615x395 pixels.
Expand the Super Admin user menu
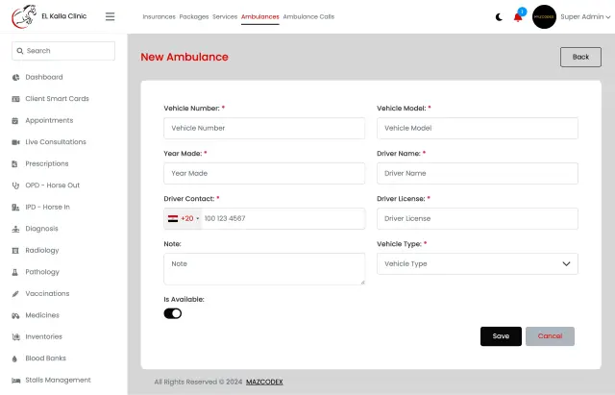point(585,17)
